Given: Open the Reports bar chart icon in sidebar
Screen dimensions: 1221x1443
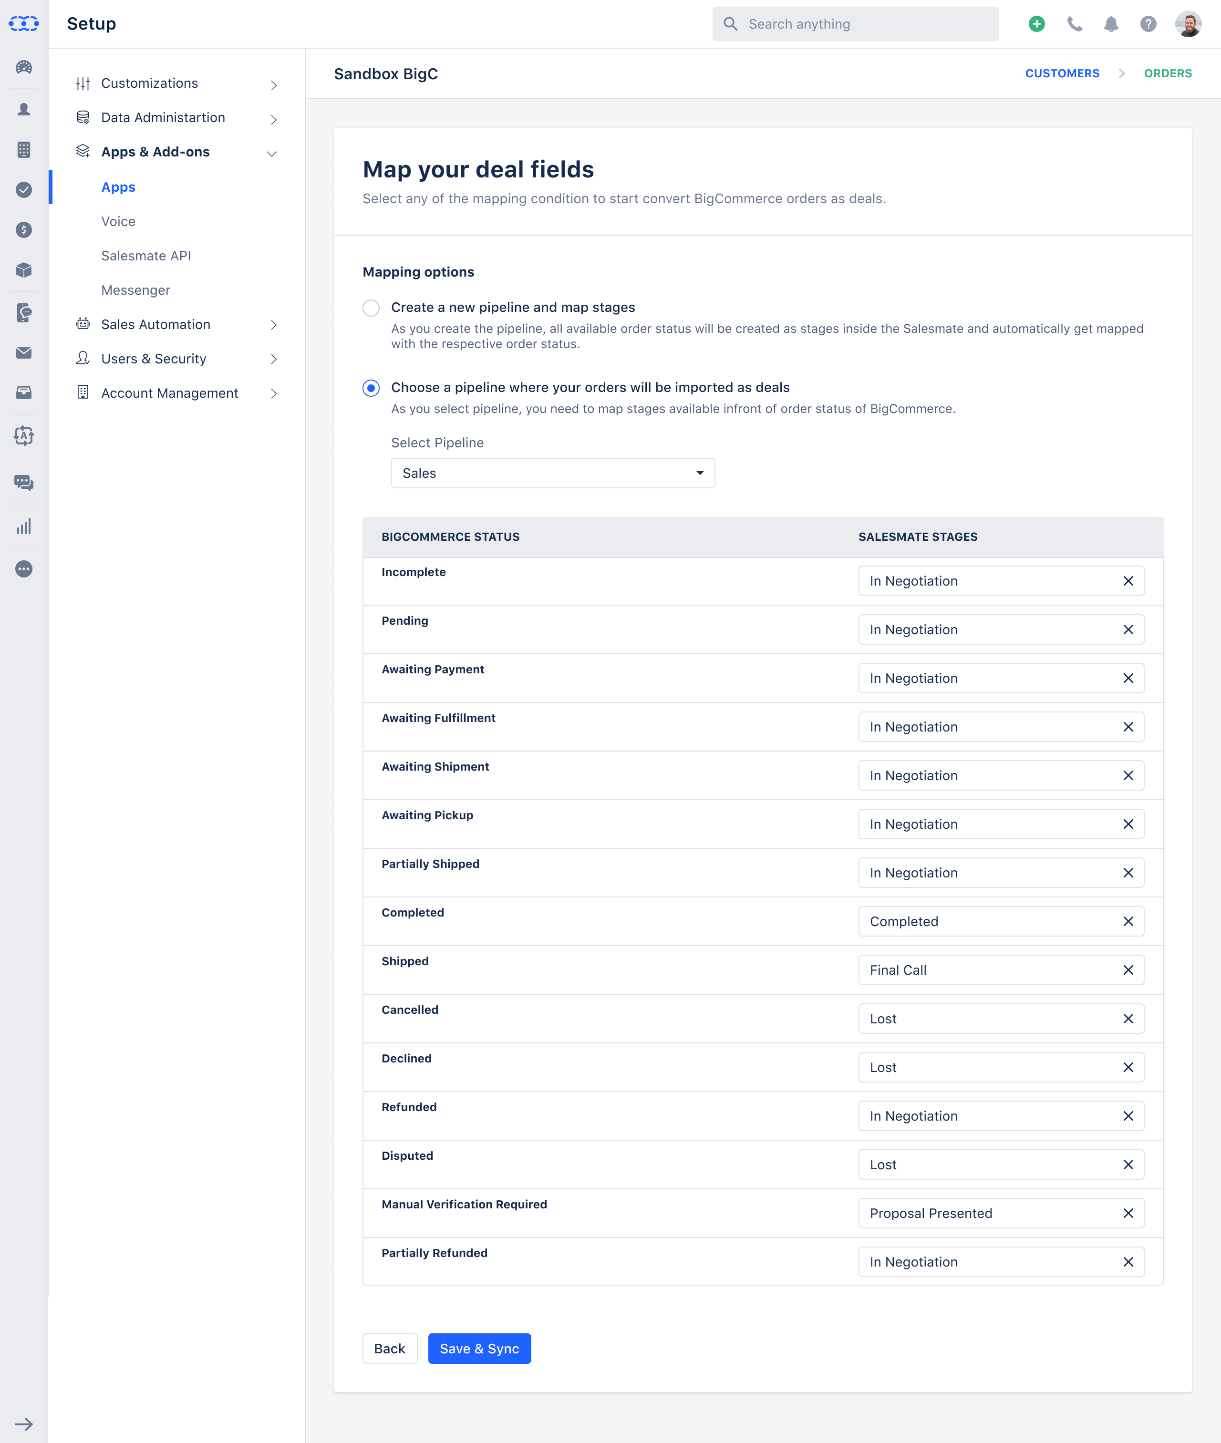Looking at the screenshot, I should 23,526.
